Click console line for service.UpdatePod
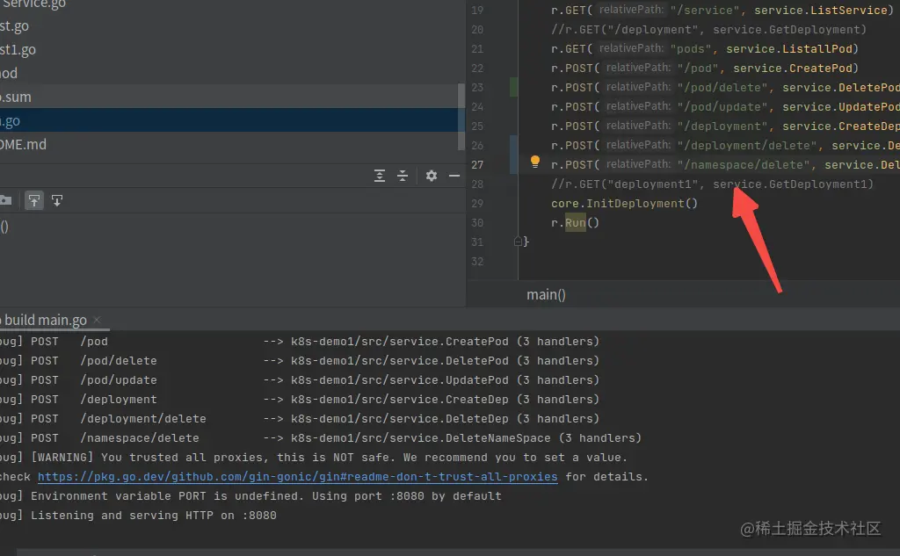Viewport: 900px width, 556px height. (300, 379)
